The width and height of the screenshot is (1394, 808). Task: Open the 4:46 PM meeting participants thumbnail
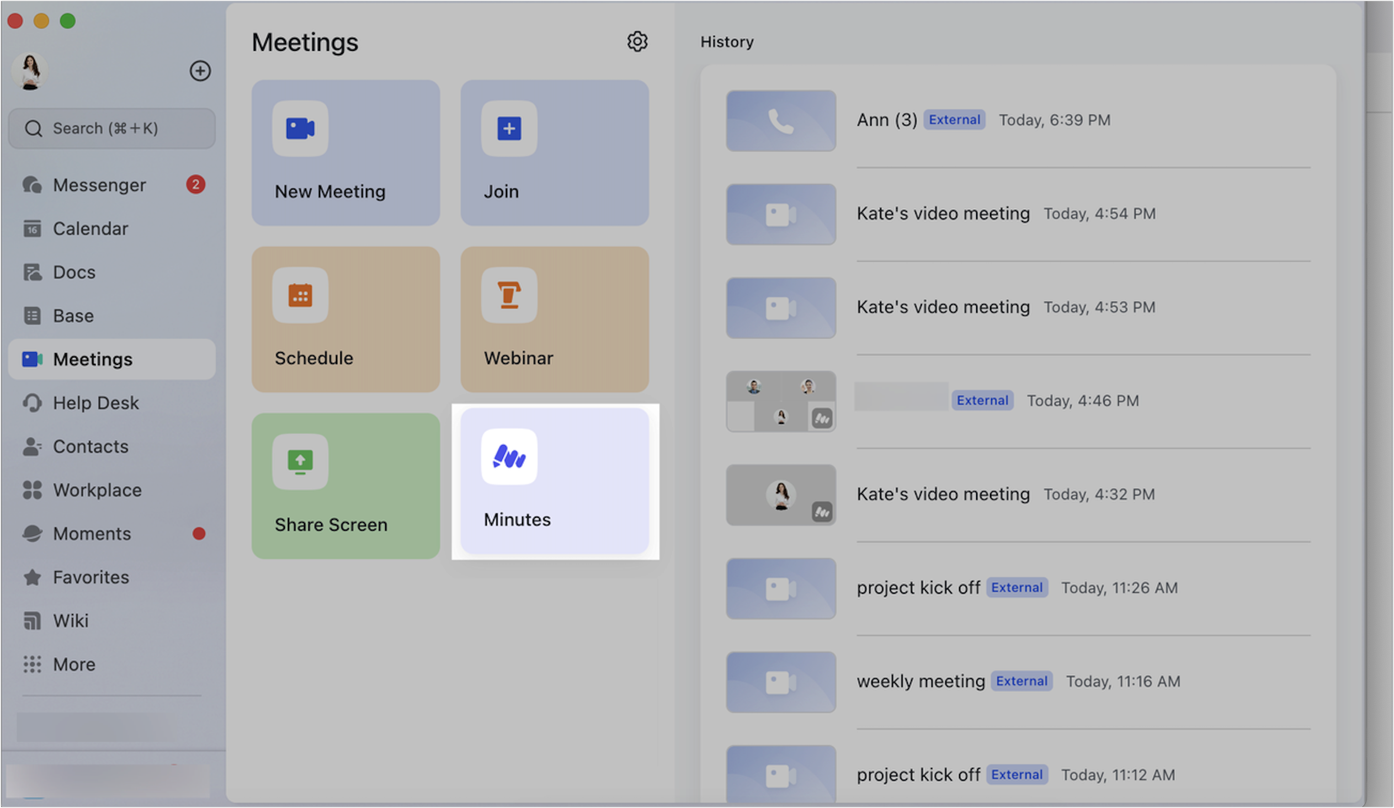click(x=780, y=401)
